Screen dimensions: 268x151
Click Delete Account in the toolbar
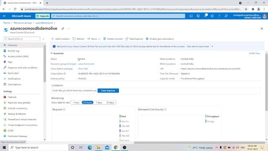pos(113,39)
